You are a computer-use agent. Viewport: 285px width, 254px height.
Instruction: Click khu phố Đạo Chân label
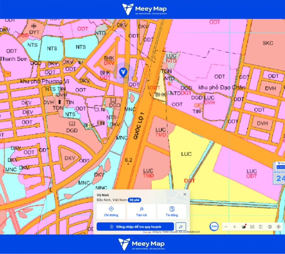coord(222,87)
